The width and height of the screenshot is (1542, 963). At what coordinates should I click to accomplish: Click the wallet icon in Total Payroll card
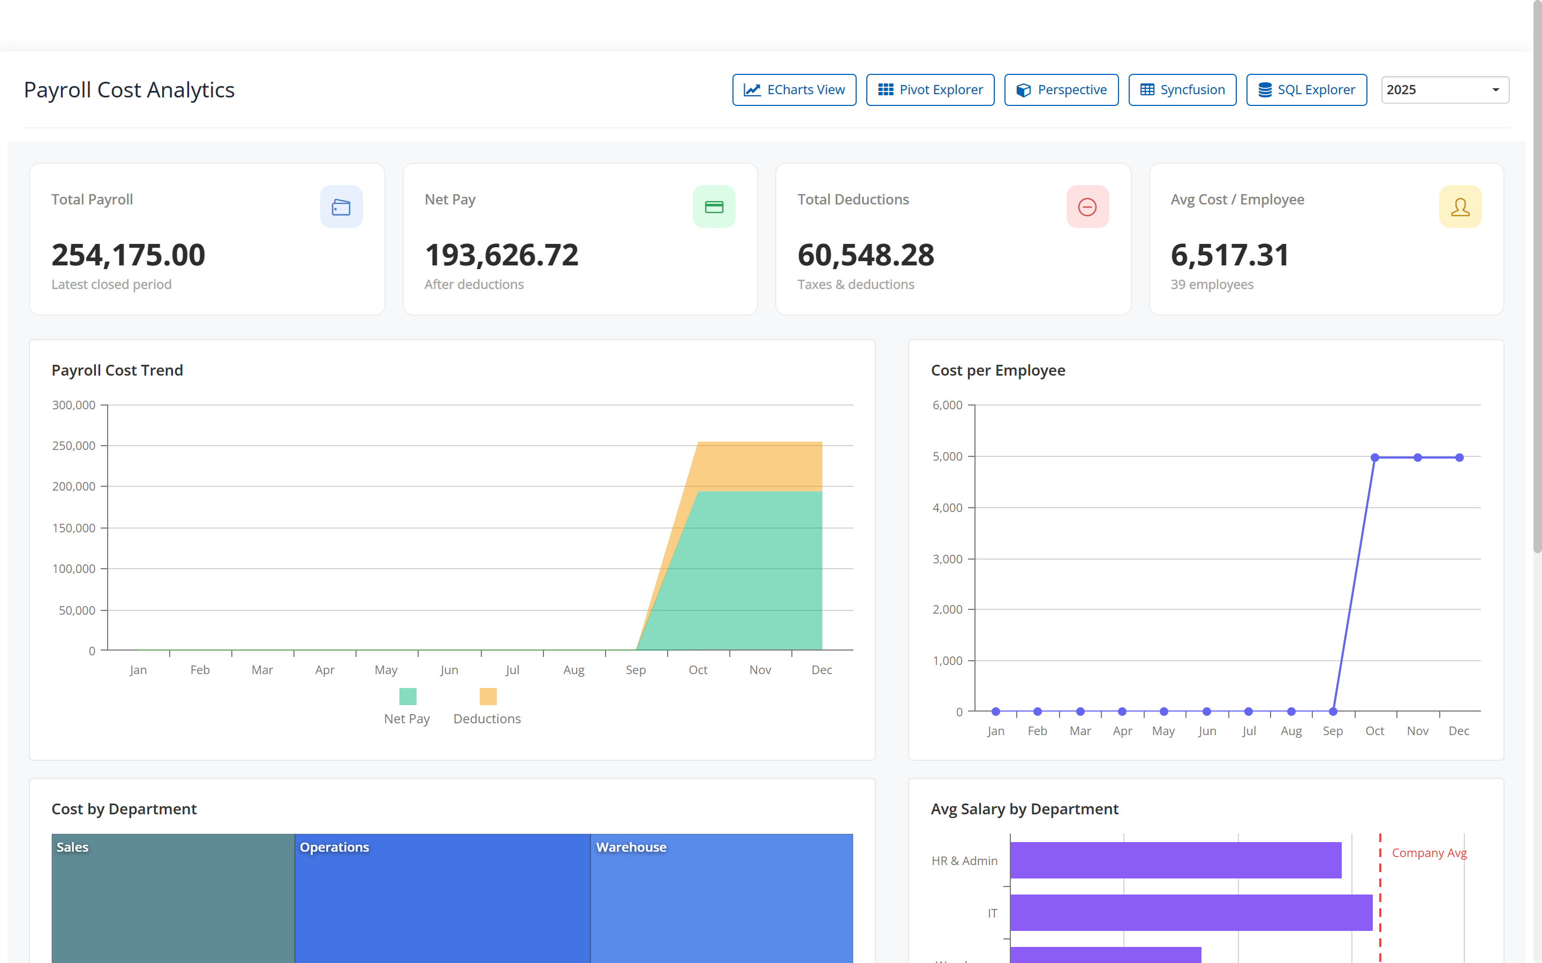coord(341,207)
